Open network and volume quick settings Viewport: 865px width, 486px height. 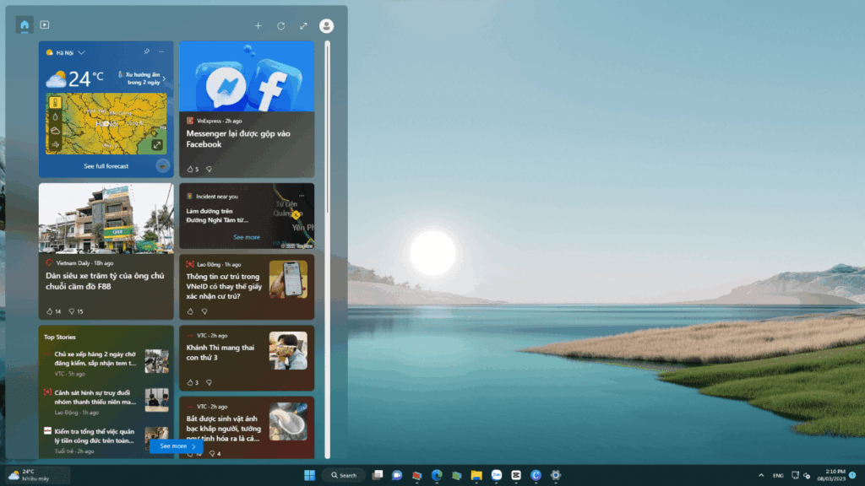click(801, 475)
